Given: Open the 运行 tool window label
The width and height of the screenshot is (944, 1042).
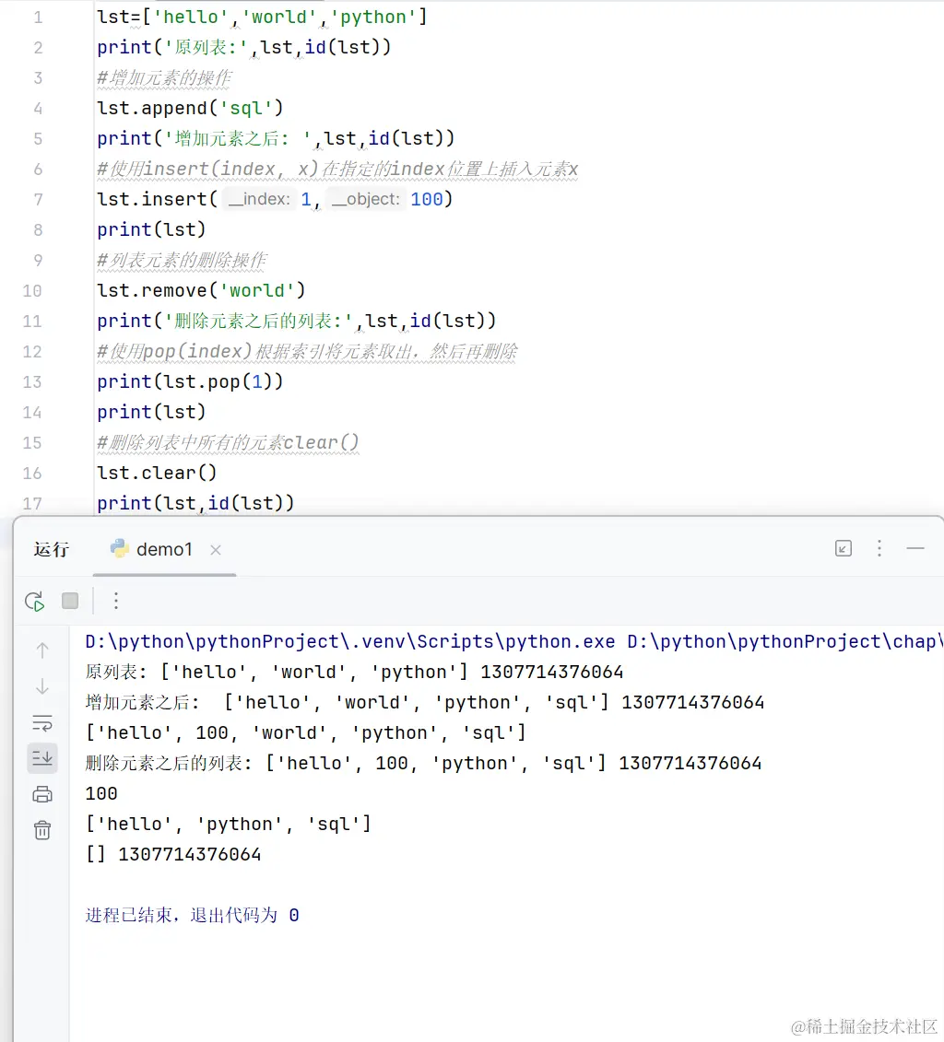Looking at the screenshot, I should click(52, 550).
